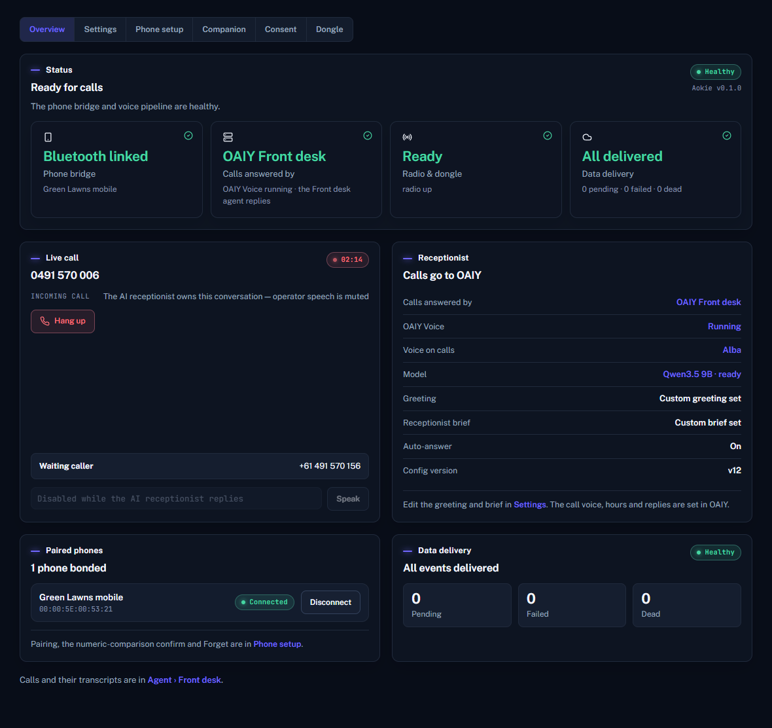
Task: Click the Pending count tile
Action: pyautogui.click(x=457, y=606)
